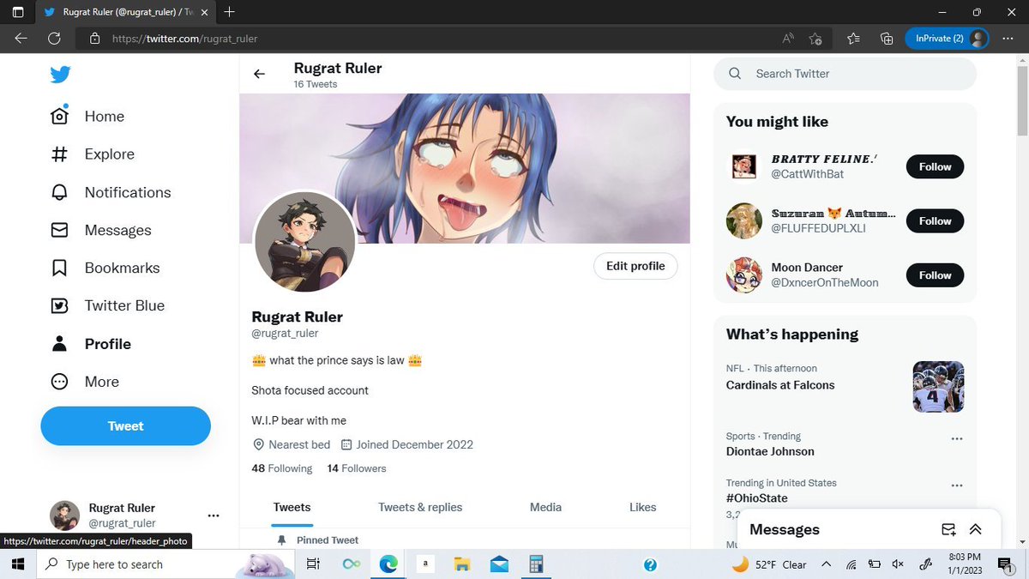This screenshot has height=579, width=1029.
Task: Open Task View on taskbar
Action: pyautogui.click(x=313, y=564)
